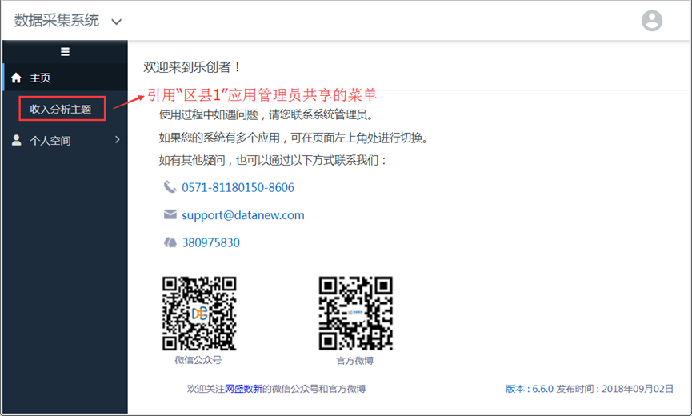Image resolution: width=692 pixels, height=416 pixels.
Task: Click phone number 0571-81180150-8606
Action: click(x=238, y=187)
